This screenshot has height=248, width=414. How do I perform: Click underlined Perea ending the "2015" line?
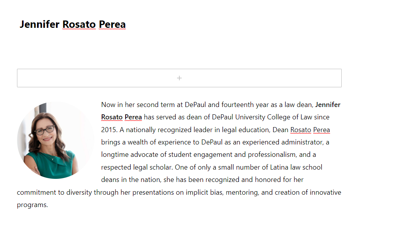tap(321, 130)
